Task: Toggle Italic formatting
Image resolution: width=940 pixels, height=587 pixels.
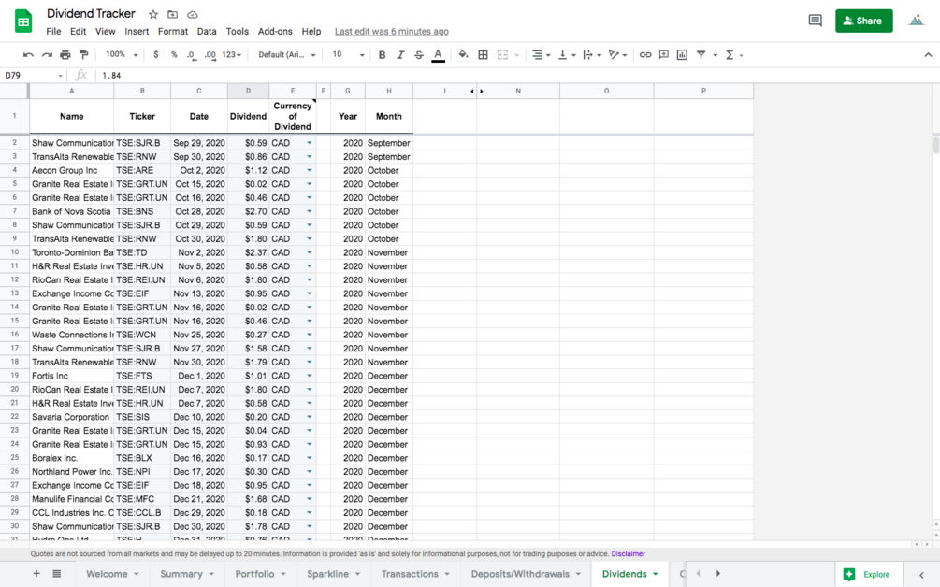Action: coord(400,54)
